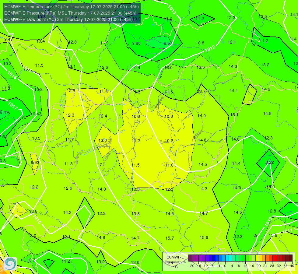This screenshot has height=274, width=298.
Task: Click the Békés county label
Action: tap(198, 134)
